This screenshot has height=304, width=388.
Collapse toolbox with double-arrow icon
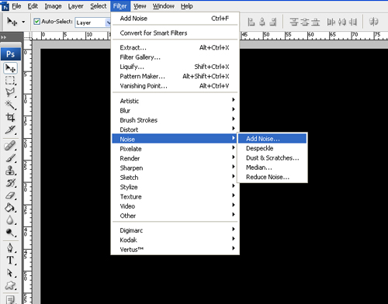4,37
